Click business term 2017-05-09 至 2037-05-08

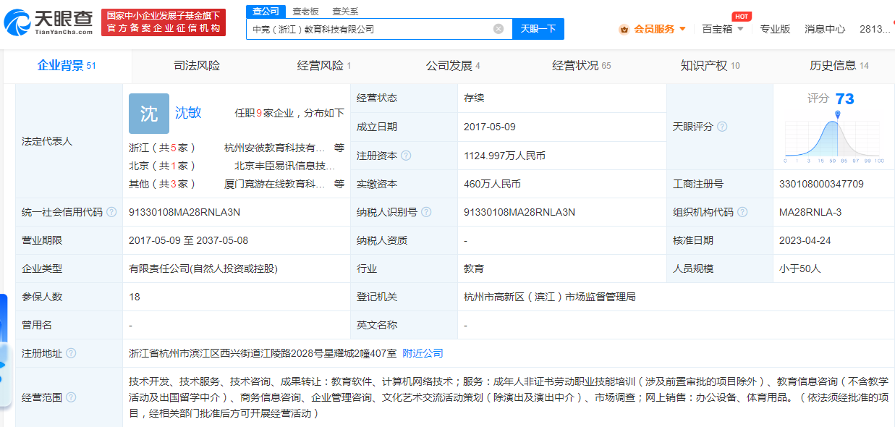pos(188,240)
